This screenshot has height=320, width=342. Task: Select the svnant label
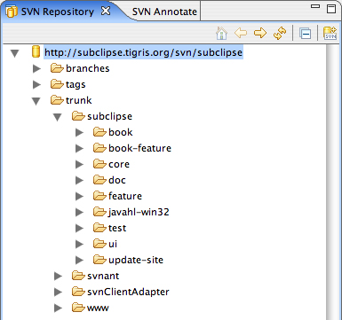pyautogui.click(x=103, y=276)
